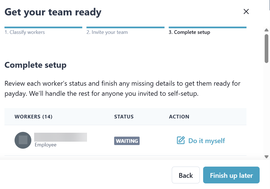Select the worker's gray avatar icon
The height and width of the screenshot is (189, 270).
click(x=23, y=140)
